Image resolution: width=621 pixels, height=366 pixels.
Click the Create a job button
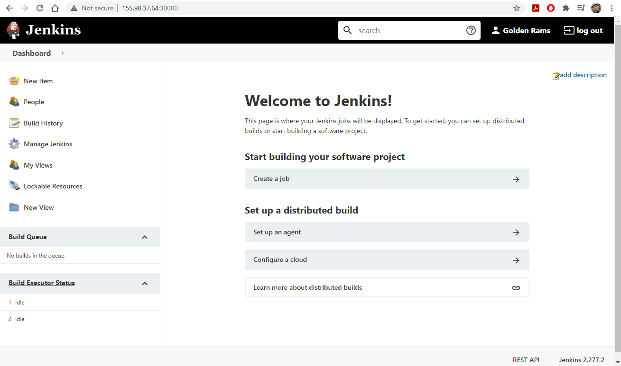387,179
